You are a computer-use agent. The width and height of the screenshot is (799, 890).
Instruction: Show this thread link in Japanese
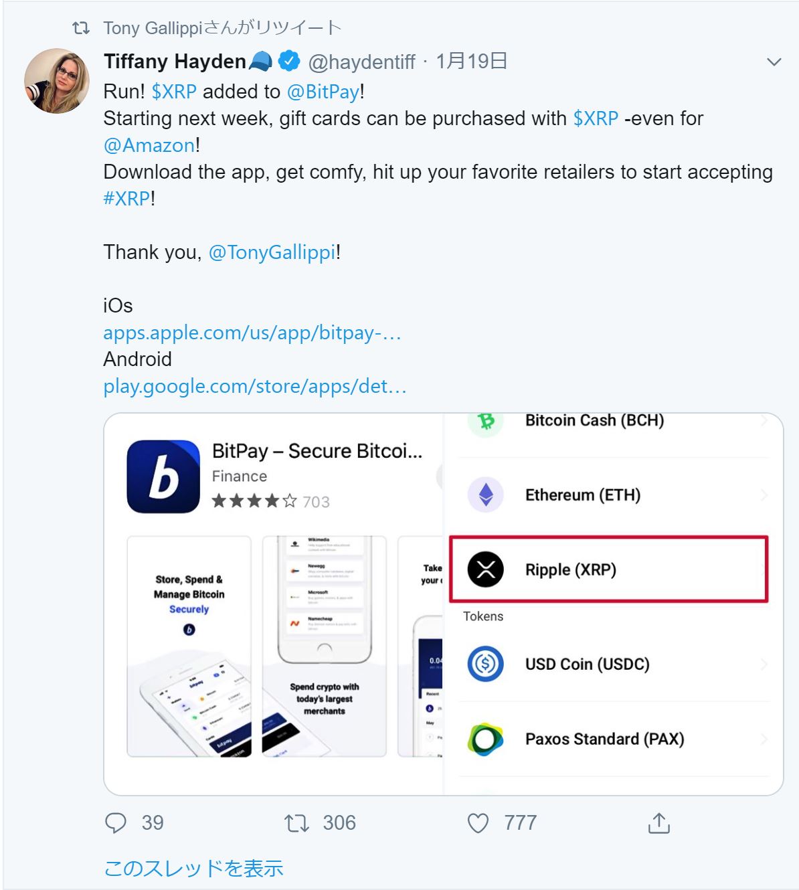pos(193,868)
